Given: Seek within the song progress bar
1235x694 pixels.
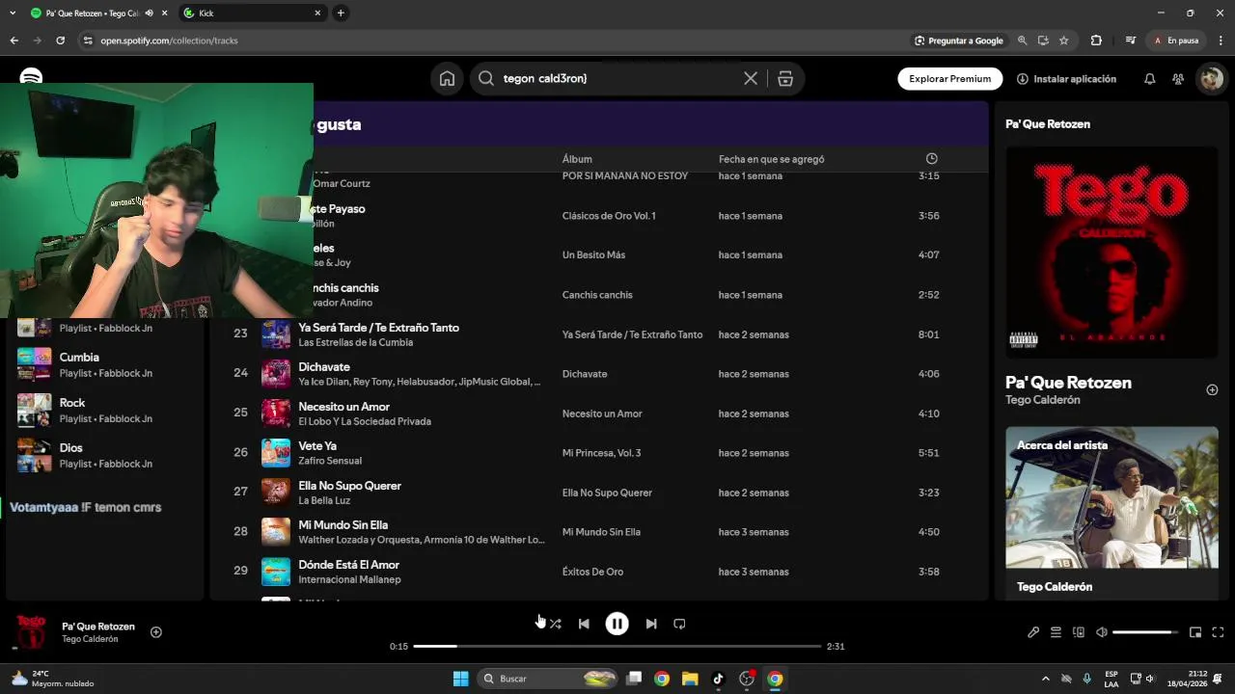Looking at the screenshot, I should [x=617, y=646].
